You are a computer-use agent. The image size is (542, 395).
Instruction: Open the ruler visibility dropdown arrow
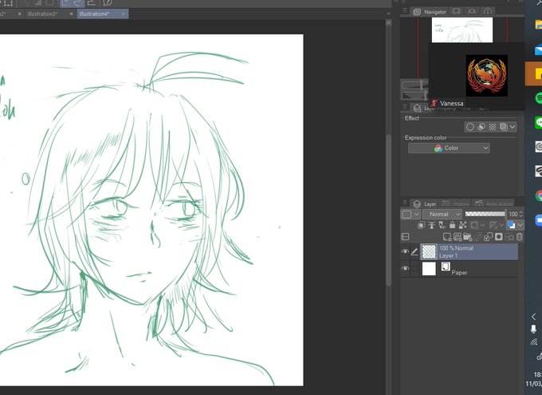point(501,225)
